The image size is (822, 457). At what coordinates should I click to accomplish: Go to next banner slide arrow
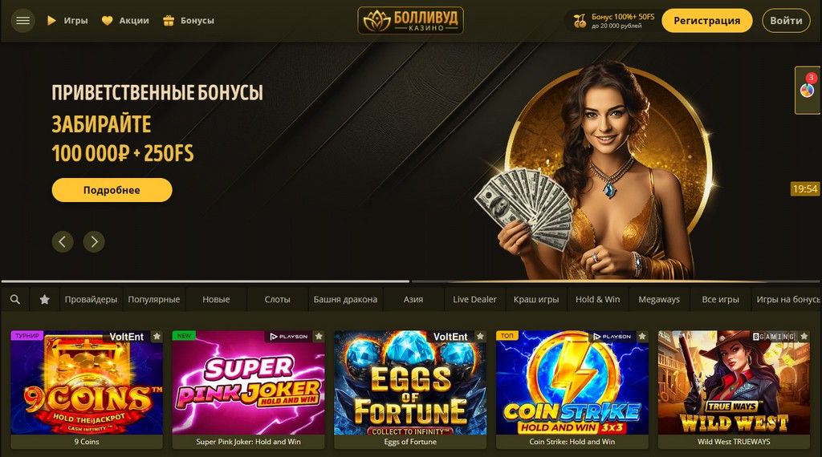[x=94, y=242]
